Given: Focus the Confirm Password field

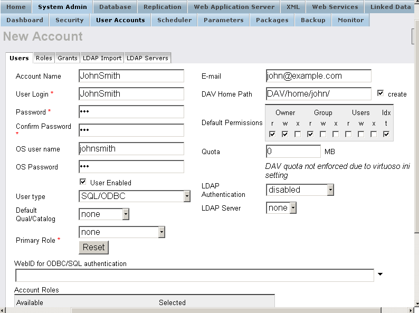Looking at the screenshot, I should (131, 130).
